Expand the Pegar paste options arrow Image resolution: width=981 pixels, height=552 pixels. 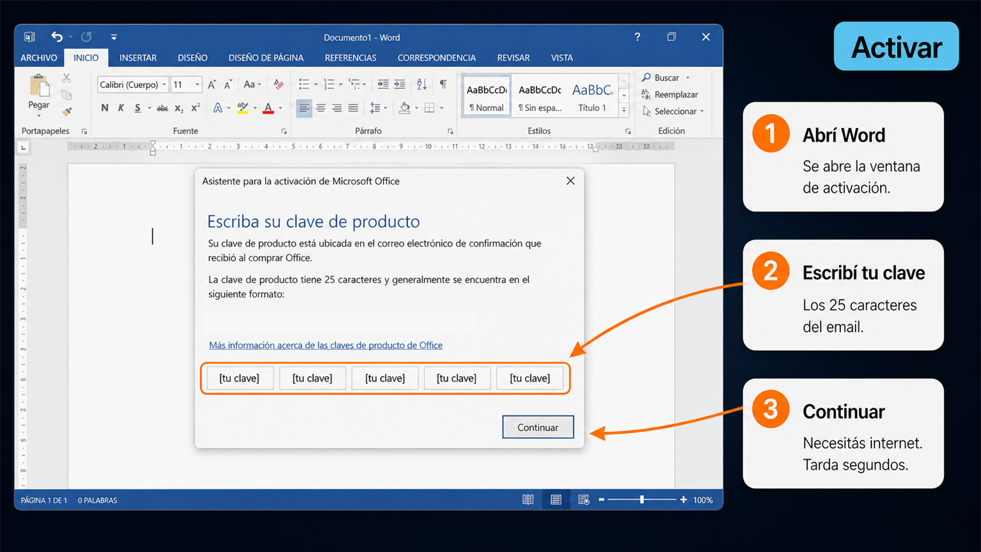coord(39,115)
